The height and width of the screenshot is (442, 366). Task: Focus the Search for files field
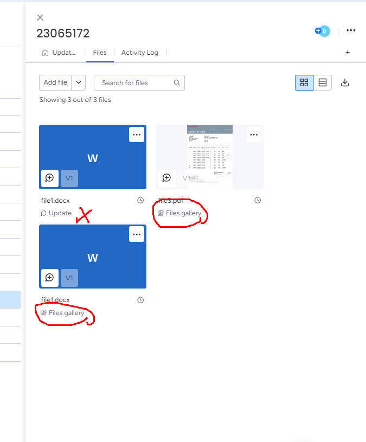click(x=139, y=82)
